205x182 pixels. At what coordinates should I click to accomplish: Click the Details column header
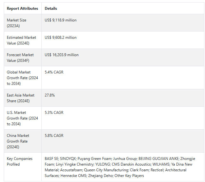click(x=51, y=9)
